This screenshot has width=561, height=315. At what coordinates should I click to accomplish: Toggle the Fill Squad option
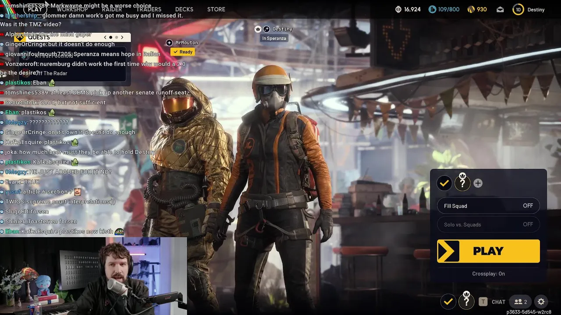(x=488, y=206)
